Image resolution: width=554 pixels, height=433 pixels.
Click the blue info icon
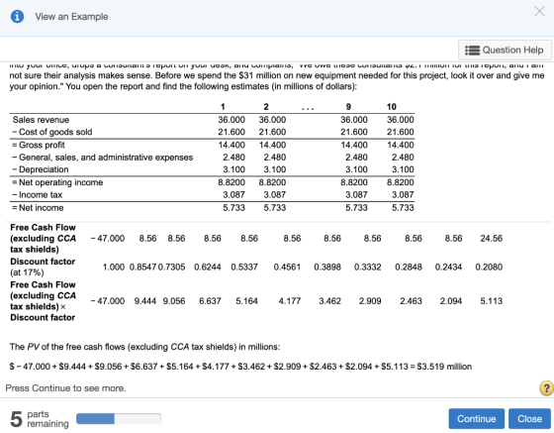click(x=18, y=16)
